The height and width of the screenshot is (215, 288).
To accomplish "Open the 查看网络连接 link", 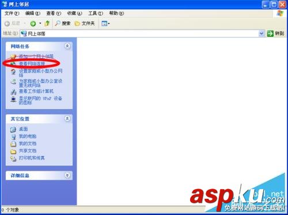I will point(32,63).
